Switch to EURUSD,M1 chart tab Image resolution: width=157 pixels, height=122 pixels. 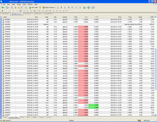(5, 14)
